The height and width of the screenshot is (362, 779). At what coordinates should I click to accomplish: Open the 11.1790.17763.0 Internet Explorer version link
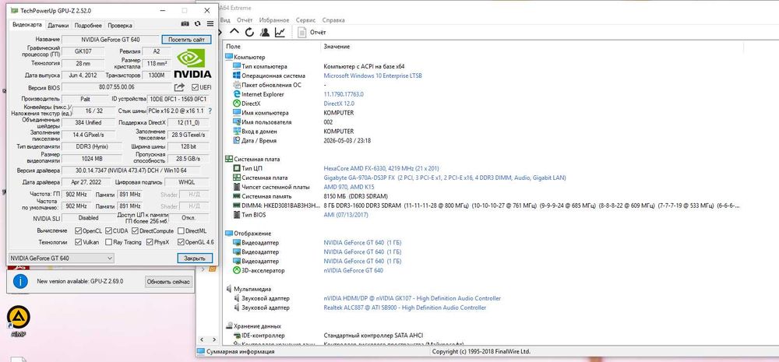pyautogui.click(x=344, y=94)
